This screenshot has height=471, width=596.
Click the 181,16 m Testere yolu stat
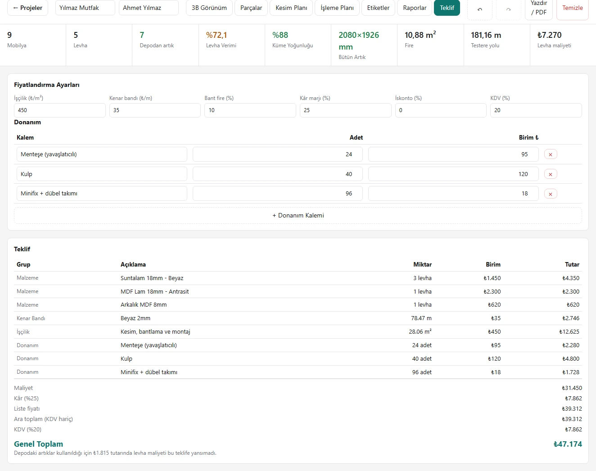[x=497, y=45]
